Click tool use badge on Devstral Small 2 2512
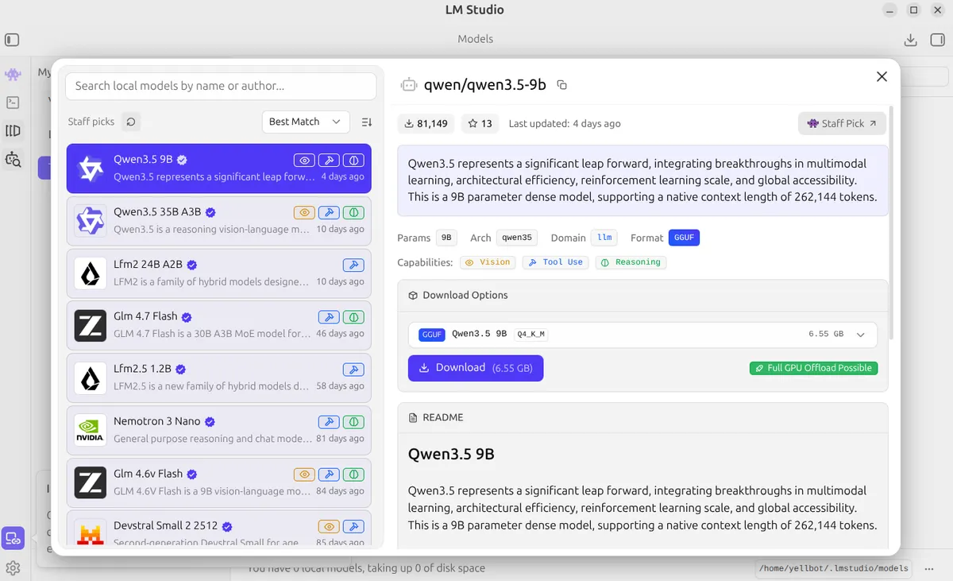The width and height of the screenshot is (953, 581). click(x=354, y=526)
